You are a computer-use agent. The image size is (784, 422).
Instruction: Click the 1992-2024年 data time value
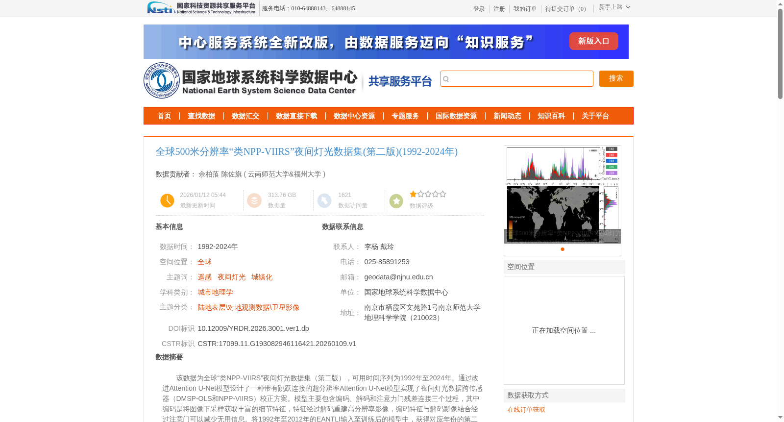click(x=218, y=247)
